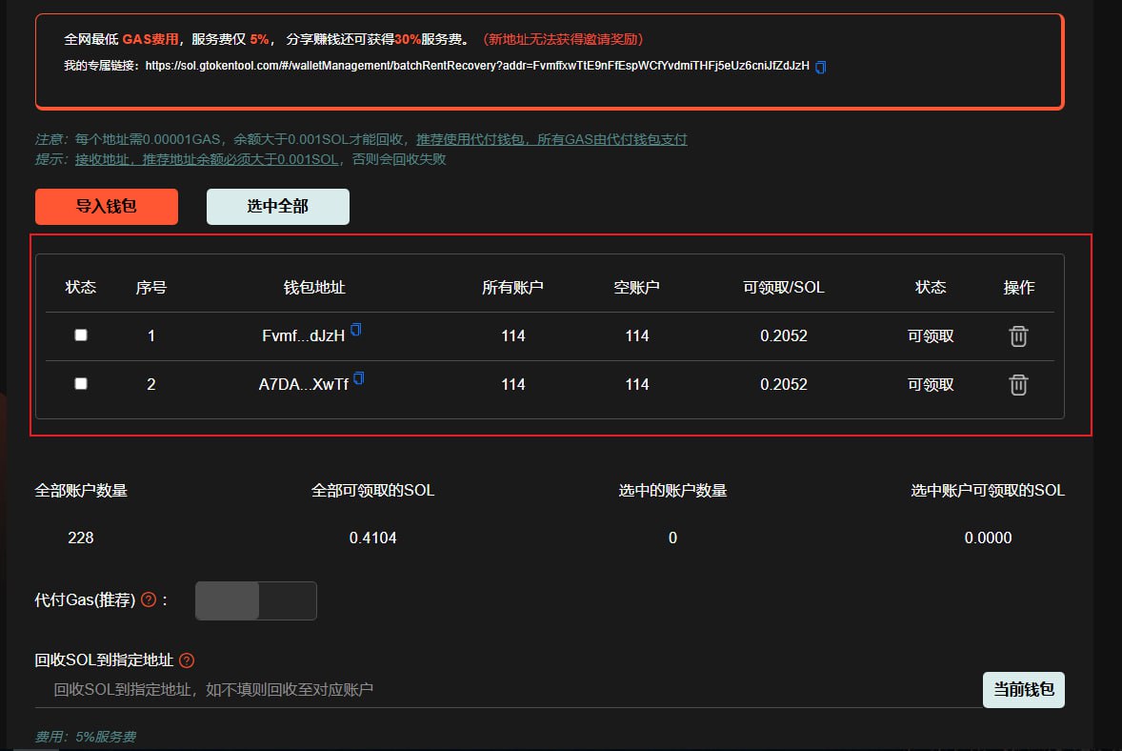The image size is (1122, 751).
Task: Focus the 回收SOL到指定地址 input field
Action: (x=505, y=690)
